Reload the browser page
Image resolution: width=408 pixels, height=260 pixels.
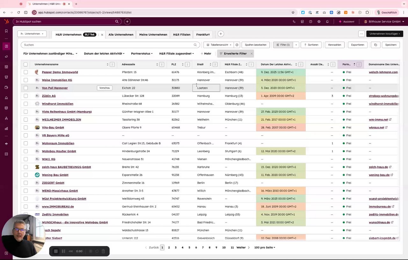18,12
